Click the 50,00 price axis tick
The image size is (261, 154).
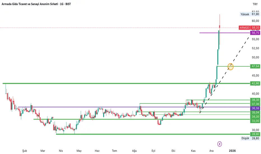coord(255,57)
